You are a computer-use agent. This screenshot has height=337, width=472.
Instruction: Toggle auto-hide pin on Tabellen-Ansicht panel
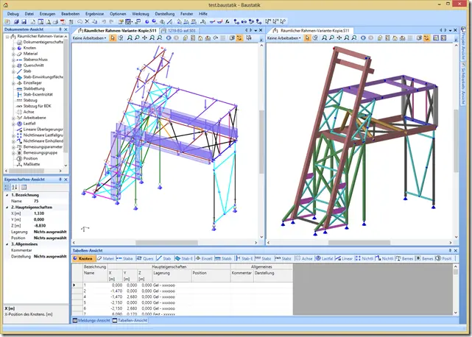[451, 250]
